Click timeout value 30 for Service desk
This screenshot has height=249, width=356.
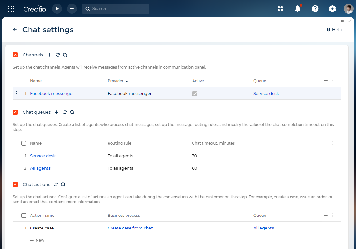click(194, 156)
